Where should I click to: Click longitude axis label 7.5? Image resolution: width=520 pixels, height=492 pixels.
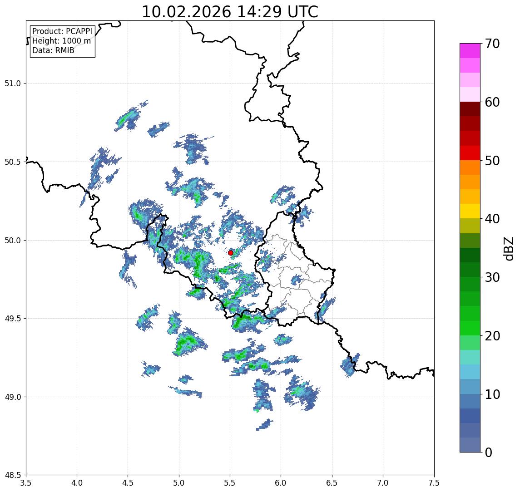tap(434, 483)
